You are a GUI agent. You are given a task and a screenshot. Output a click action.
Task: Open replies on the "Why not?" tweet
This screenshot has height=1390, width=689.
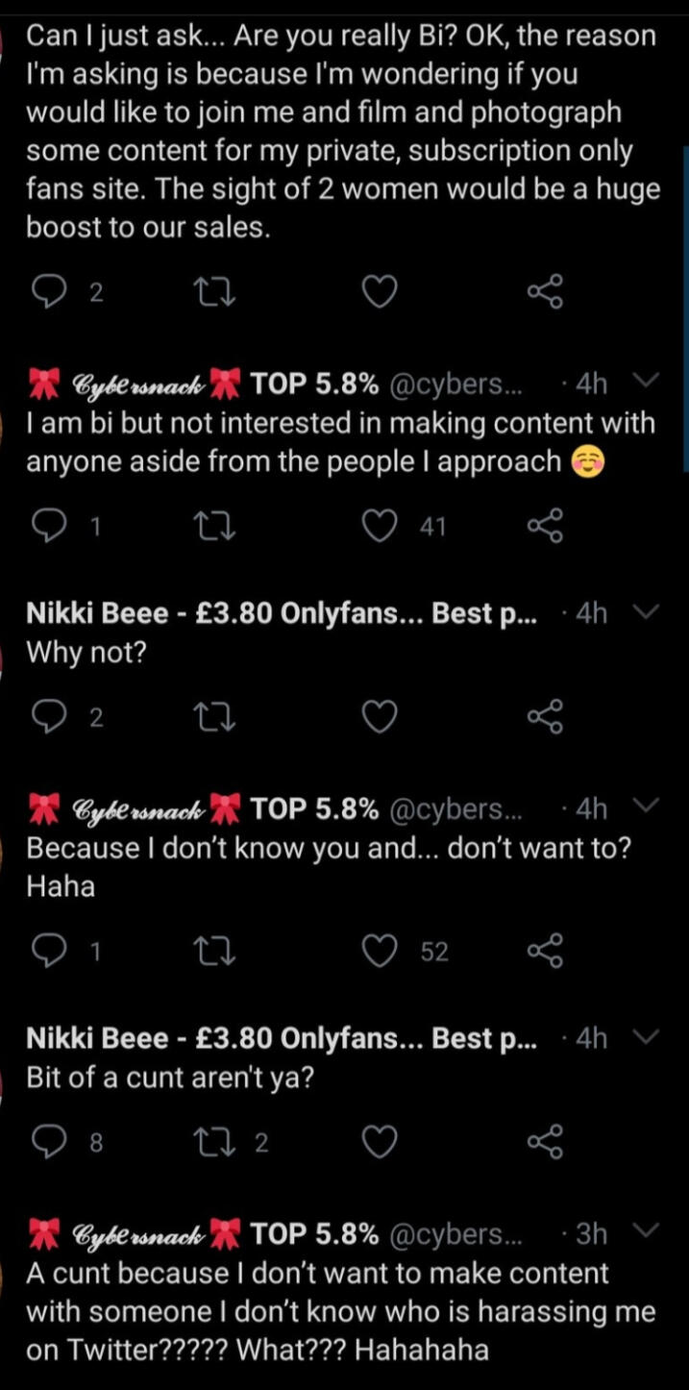click(46, 716)
